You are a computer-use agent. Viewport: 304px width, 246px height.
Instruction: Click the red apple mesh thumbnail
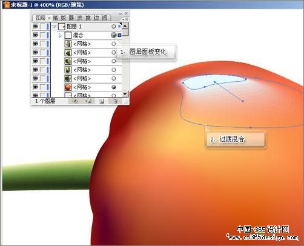(x=68, y=87)
